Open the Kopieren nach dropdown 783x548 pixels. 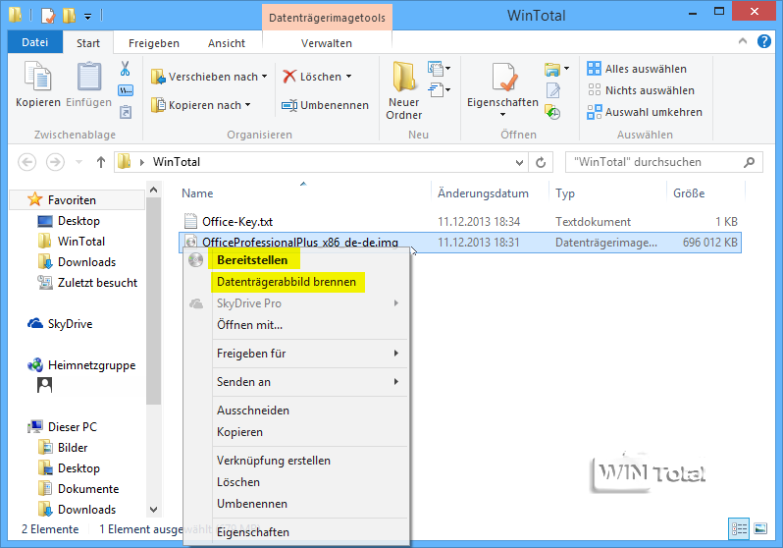click(x=247, y=105)
